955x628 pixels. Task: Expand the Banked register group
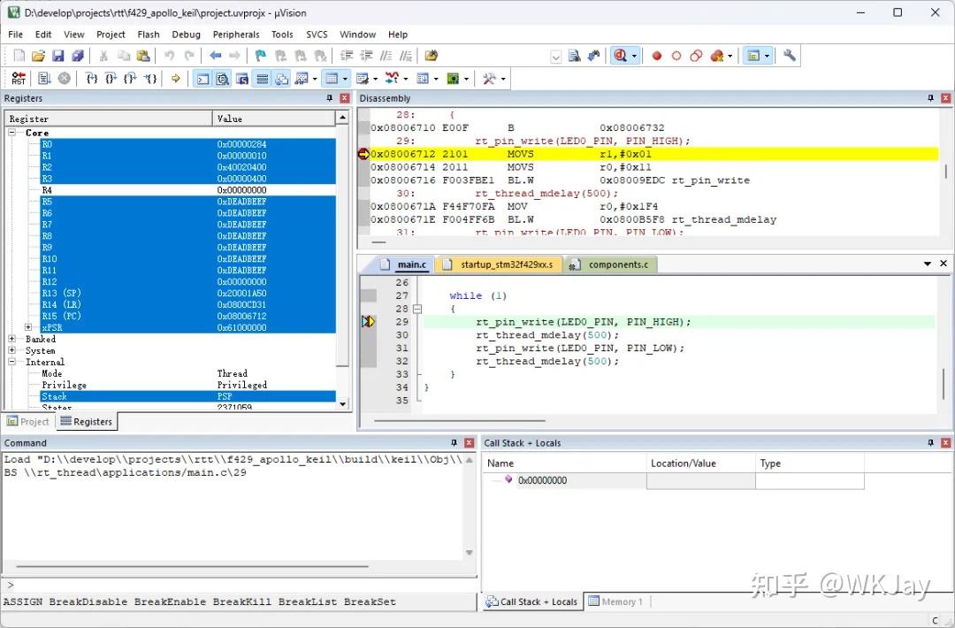(13, 339)
